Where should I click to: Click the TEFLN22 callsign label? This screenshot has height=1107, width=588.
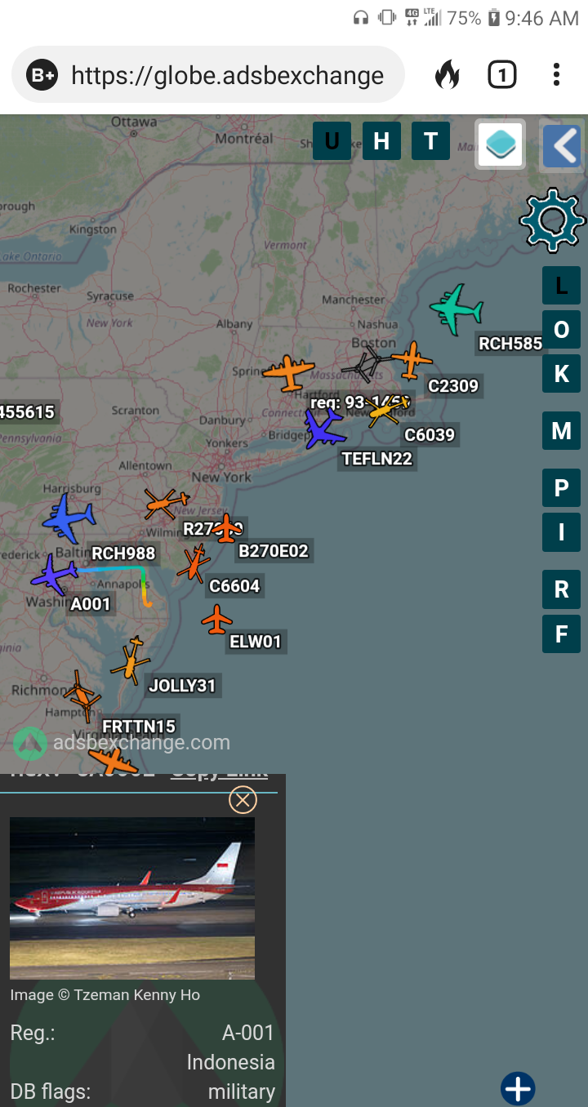coord(377,459)
